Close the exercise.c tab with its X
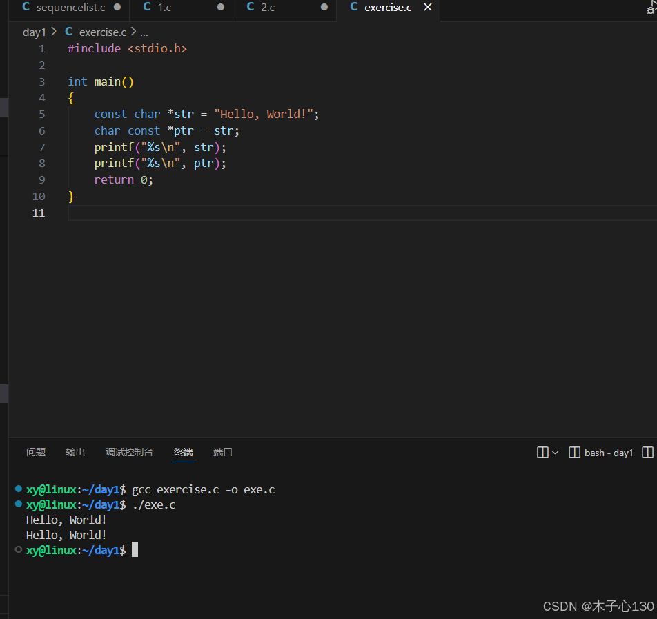This screenshot has height=619, width=657. [427, 8]
